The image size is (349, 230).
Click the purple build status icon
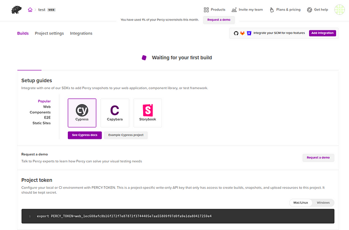(x=144, y=58)
